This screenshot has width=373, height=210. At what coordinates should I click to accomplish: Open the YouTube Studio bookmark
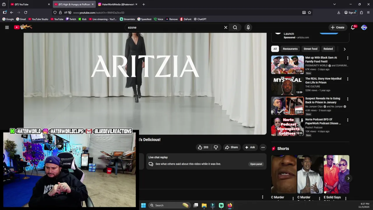point(38,19)
